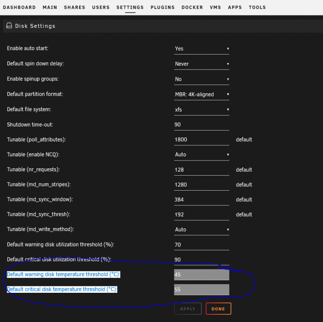Open the VMs tab
This screenshot has width=323, height=322.
coord(215,7)
